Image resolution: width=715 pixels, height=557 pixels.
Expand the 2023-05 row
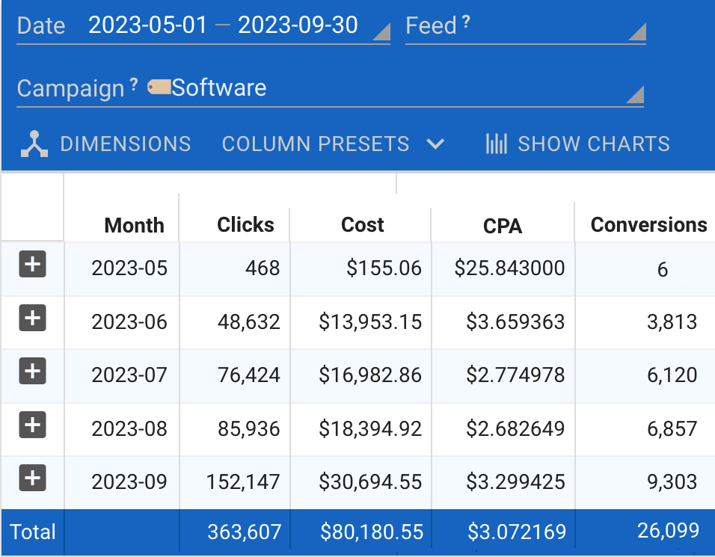32,265
